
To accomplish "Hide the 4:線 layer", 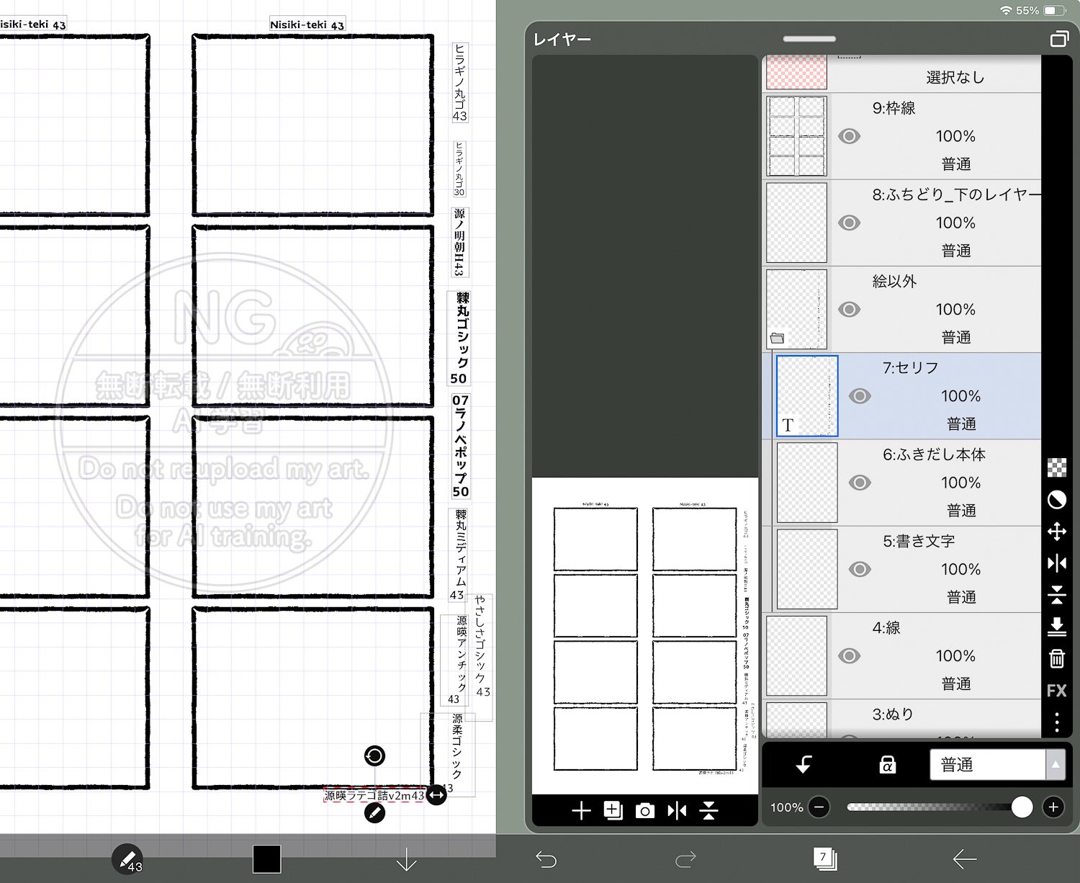I will (849, 656).
